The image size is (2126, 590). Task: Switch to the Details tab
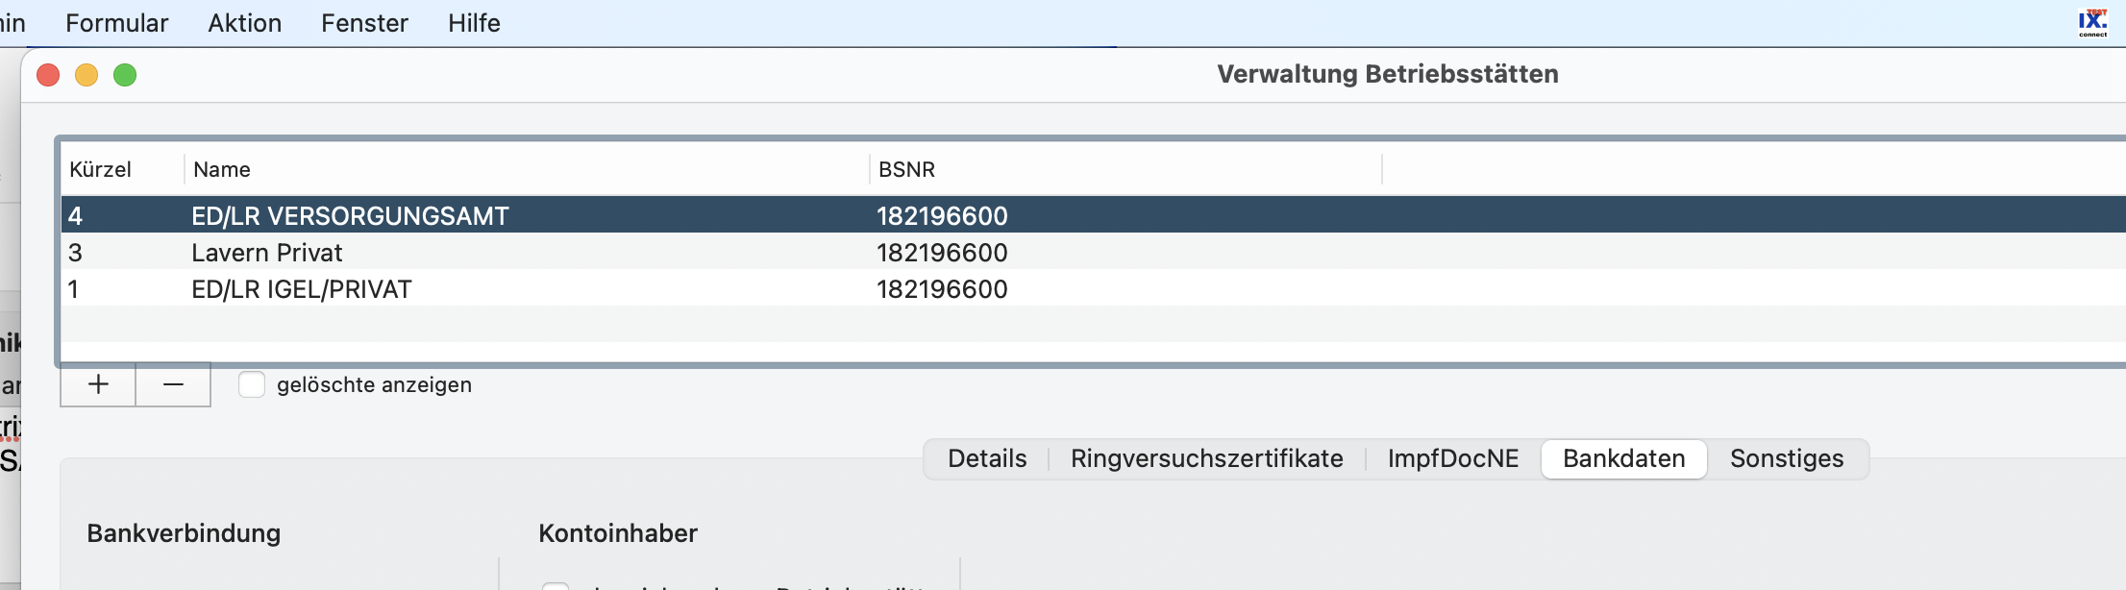pyautogui.click(x=987, y=458)
